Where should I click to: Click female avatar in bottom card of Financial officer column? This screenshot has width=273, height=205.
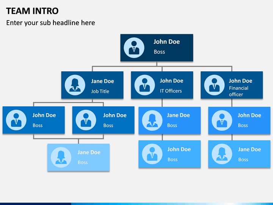(222, 154)
